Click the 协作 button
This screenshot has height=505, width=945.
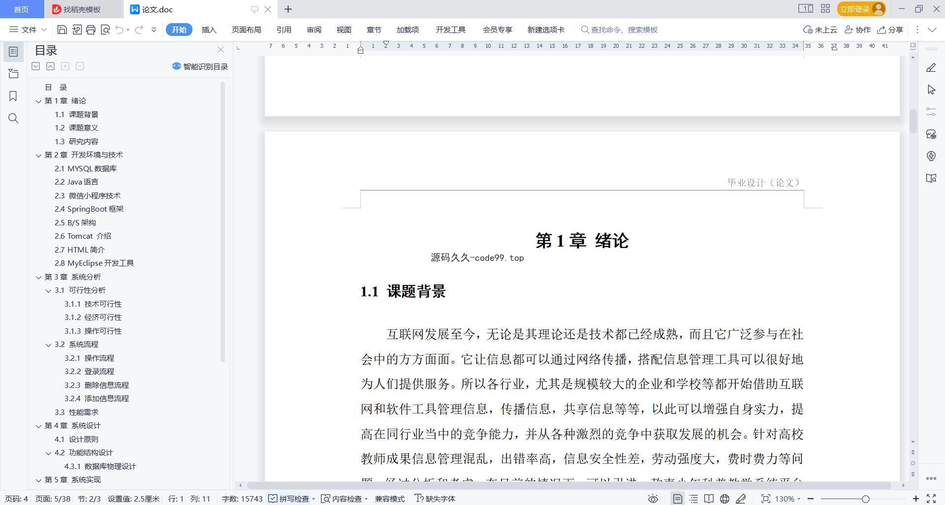click(857, 30)
